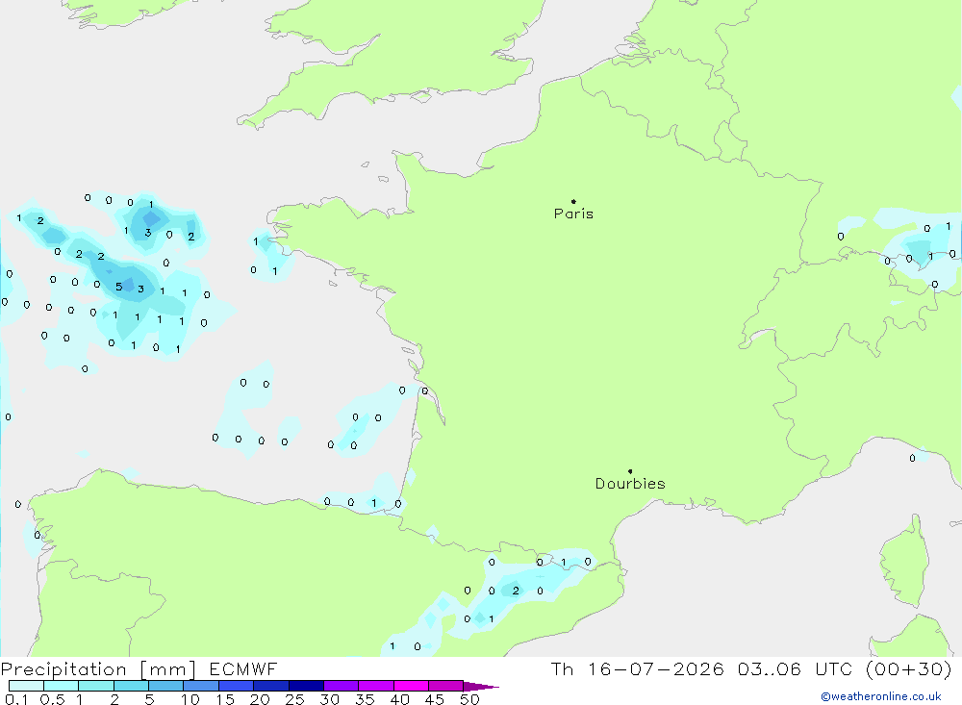The height and width of the screenshot is (705, 962).
Task: Pick the 15–20 mm legend swatch
Action: (x=236, y=686)
